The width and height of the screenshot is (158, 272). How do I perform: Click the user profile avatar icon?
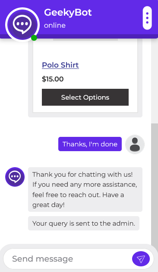point(135,144)
